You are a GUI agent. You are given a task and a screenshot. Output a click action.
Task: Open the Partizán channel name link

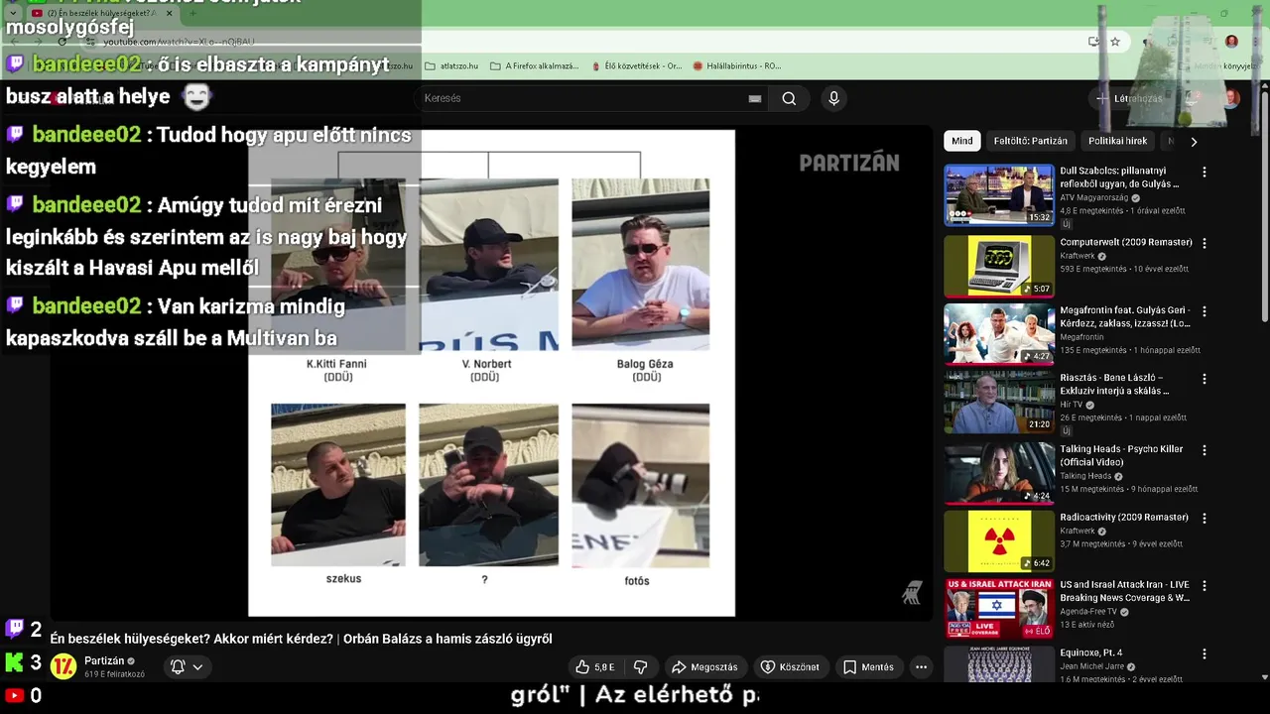[104, 660]
